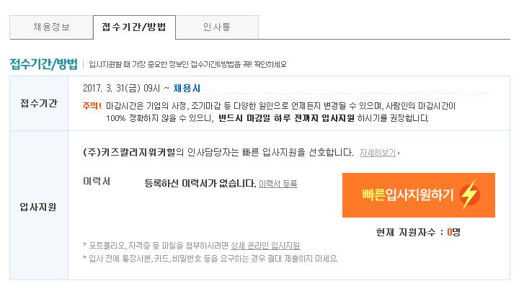Click the 접수기간/방법 section heading
Image resolution: width=524 pixels, height=304 pixels.
coord(44,64)
